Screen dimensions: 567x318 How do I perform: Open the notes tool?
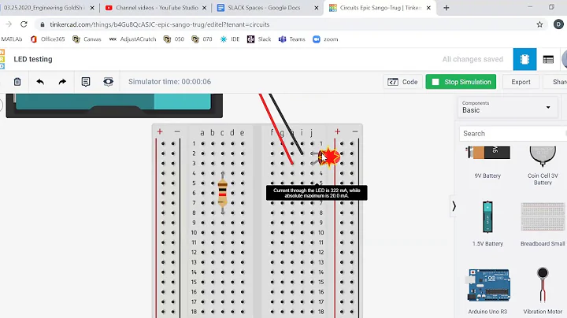pyautogui.click(x=86, y=82)
